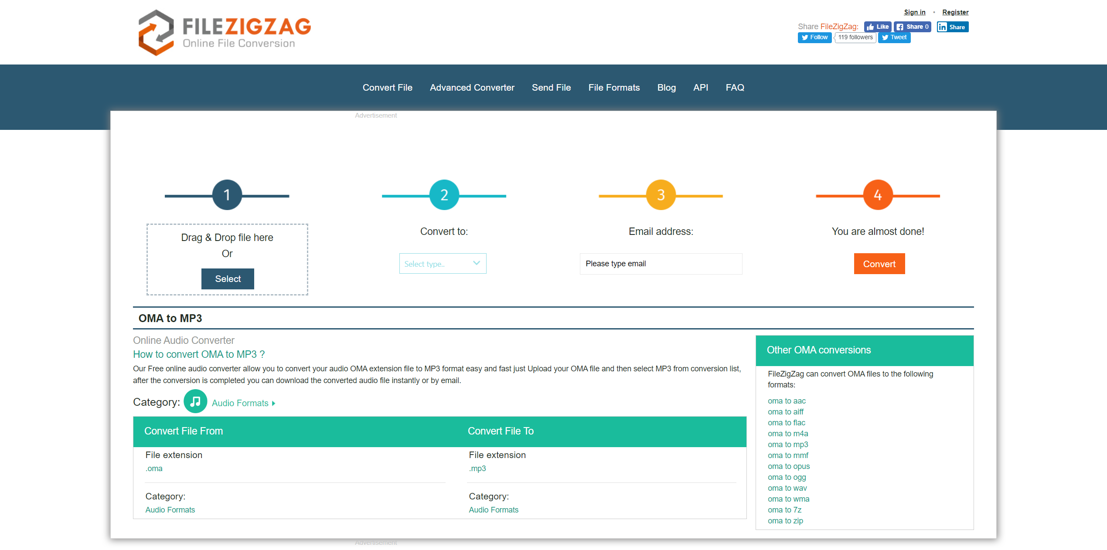
Task: Click the email address input field
Action: tap(660, 264)
